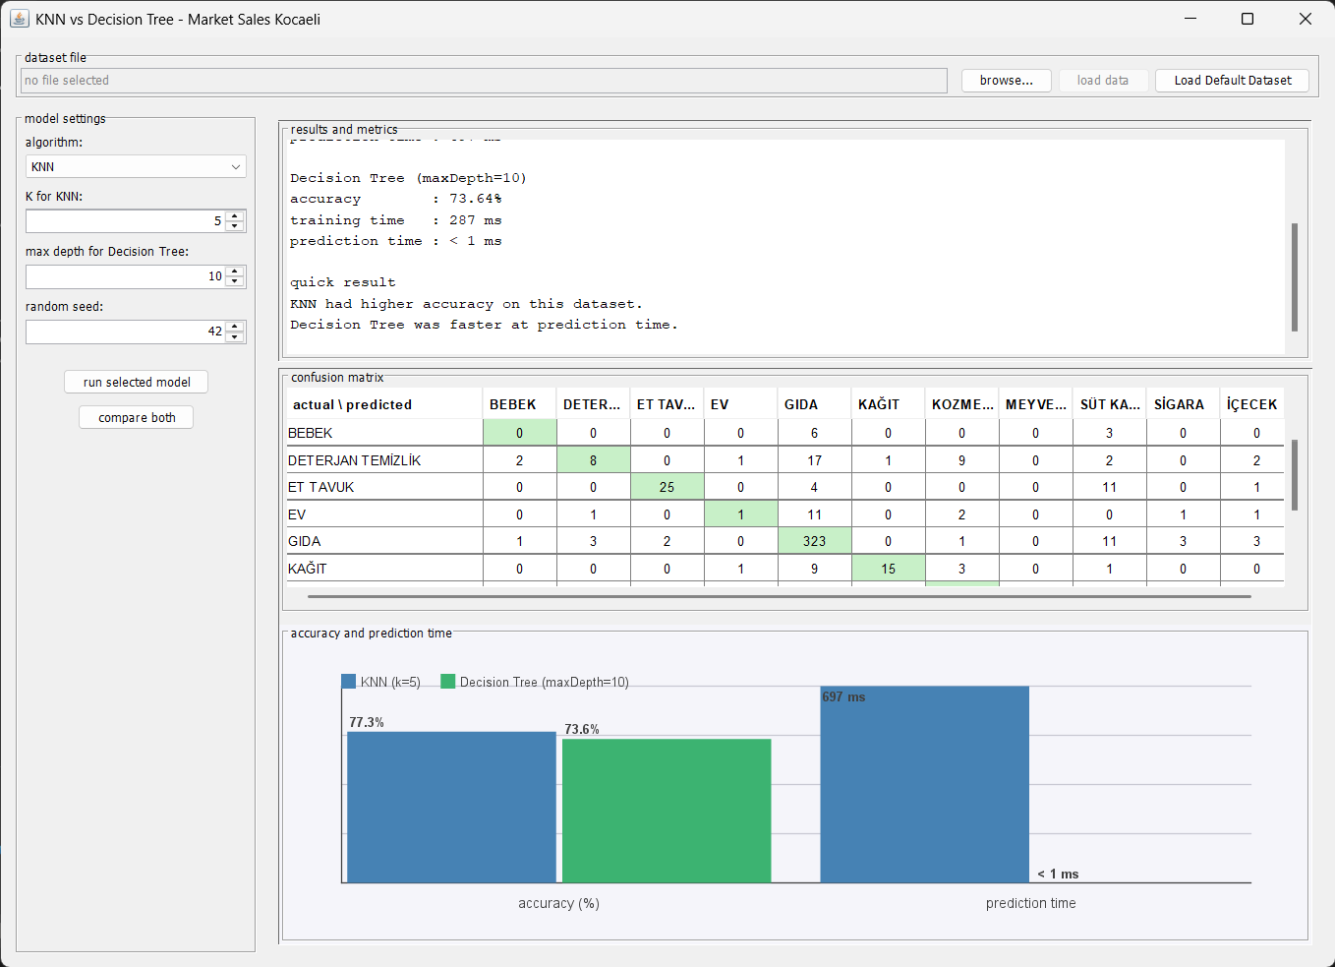Click the MEYVE... column header

(1036, 404)
